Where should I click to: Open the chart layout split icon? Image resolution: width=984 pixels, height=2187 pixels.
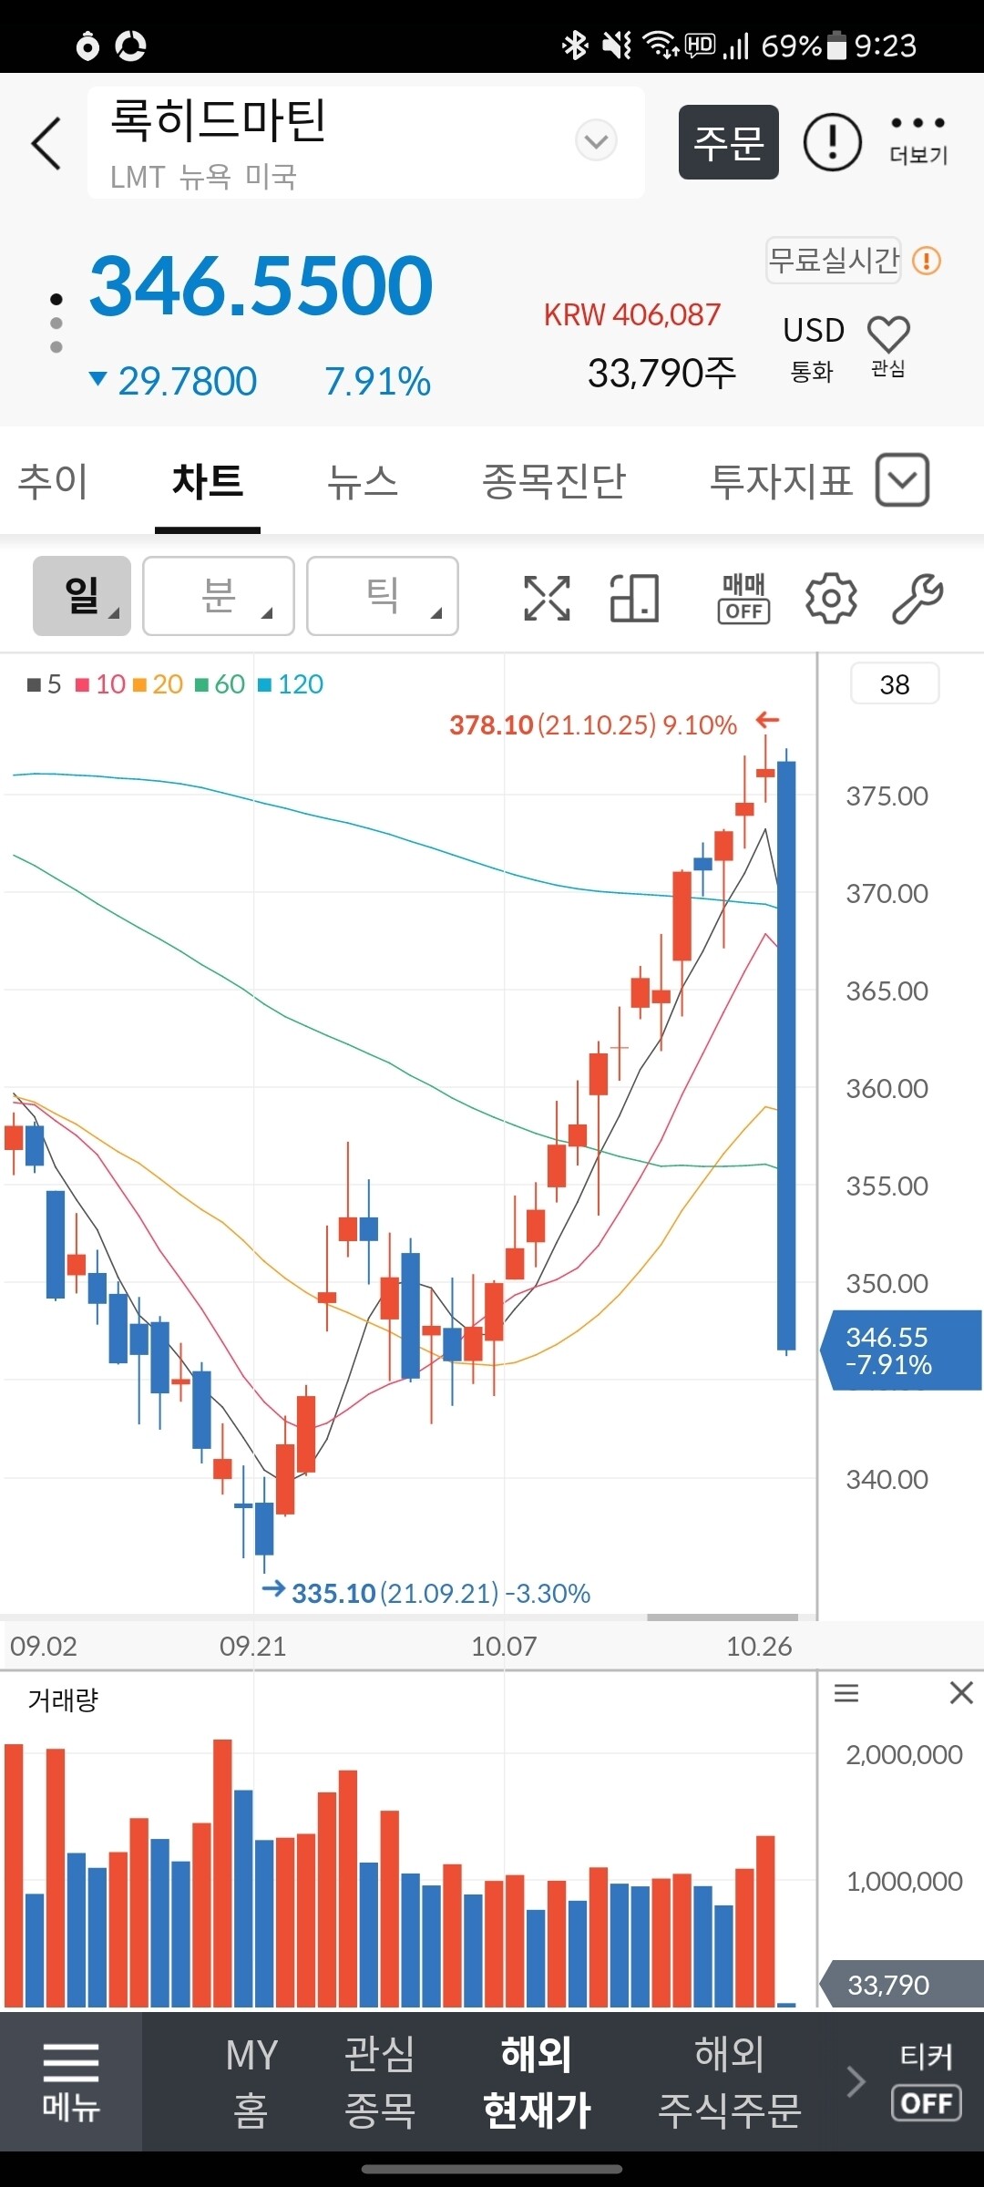(x=634, y=599)
